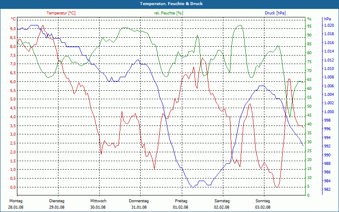
Task: Click the green % axis unit label
Action: pos(309,19)
